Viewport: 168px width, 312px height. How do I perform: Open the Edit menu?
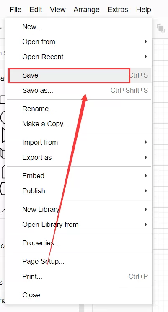point(36,9)
